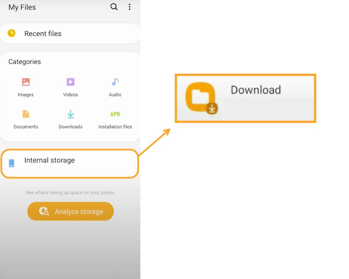Open the three-dot overflow menu
The width and height of the screenshot is (349, 279).
coord(129,7)
